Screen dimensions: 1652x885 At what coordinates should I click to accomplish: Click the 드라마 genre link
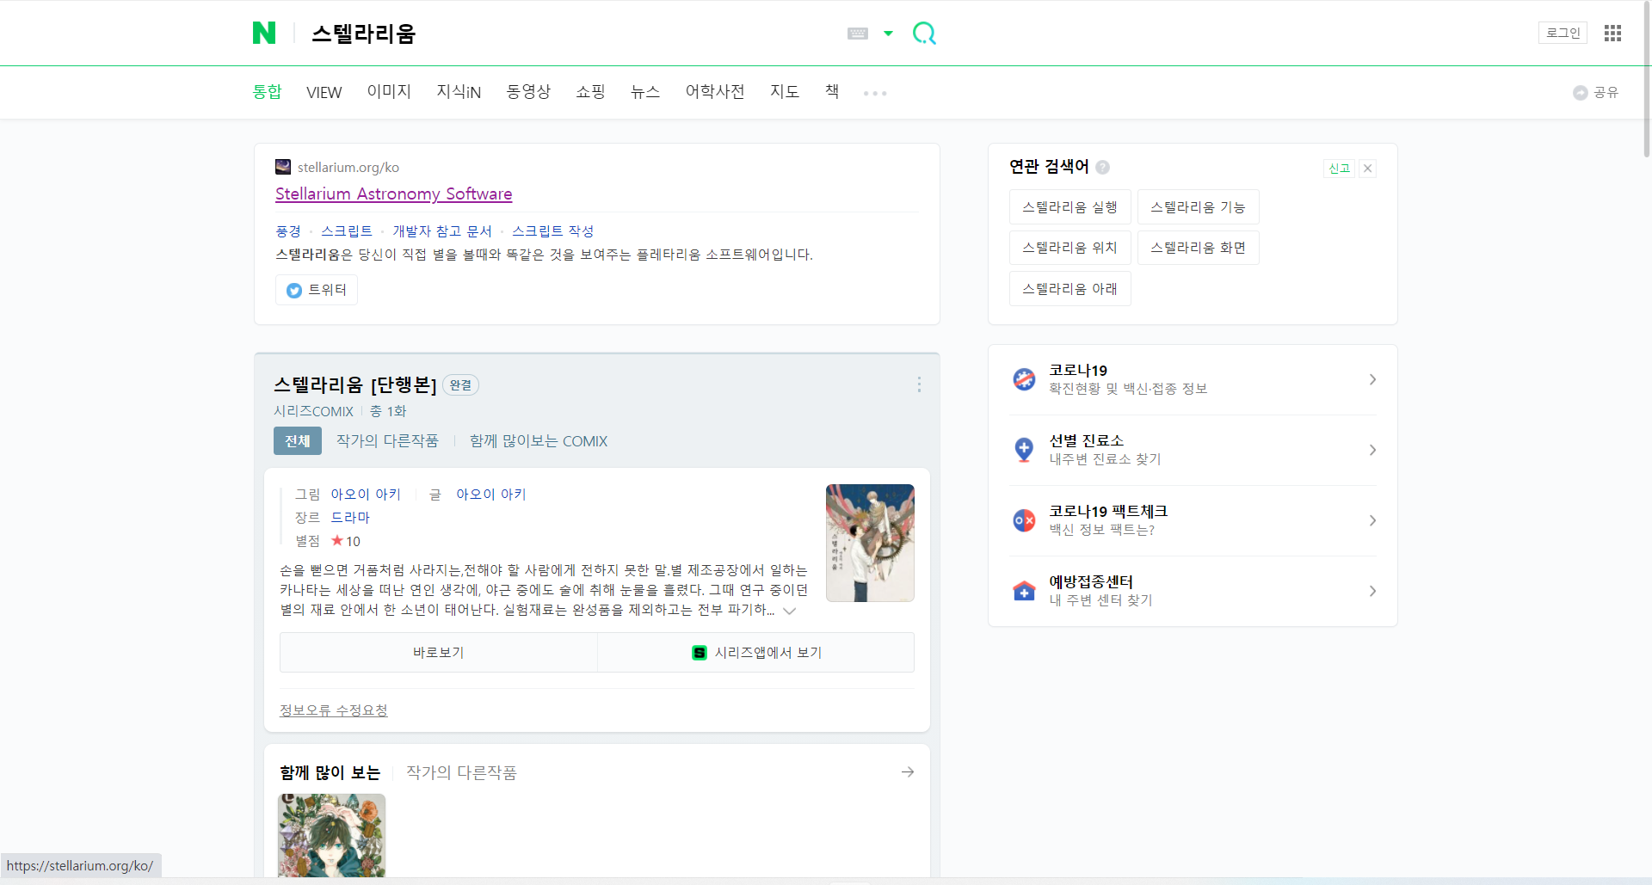click(350, 517)
